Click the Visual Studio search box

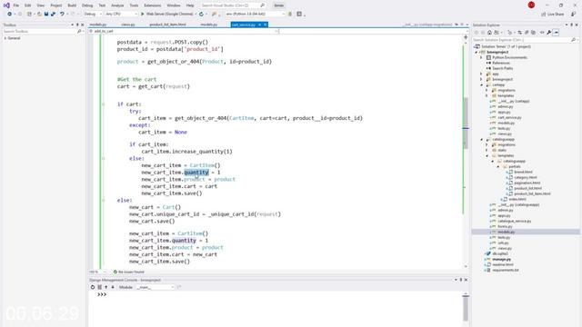(x=233, y=5)
